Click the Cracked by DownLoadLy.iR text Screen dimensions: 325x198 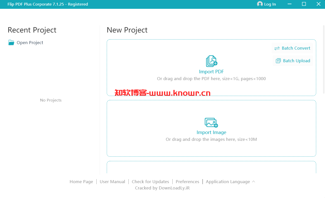(162, 188)
